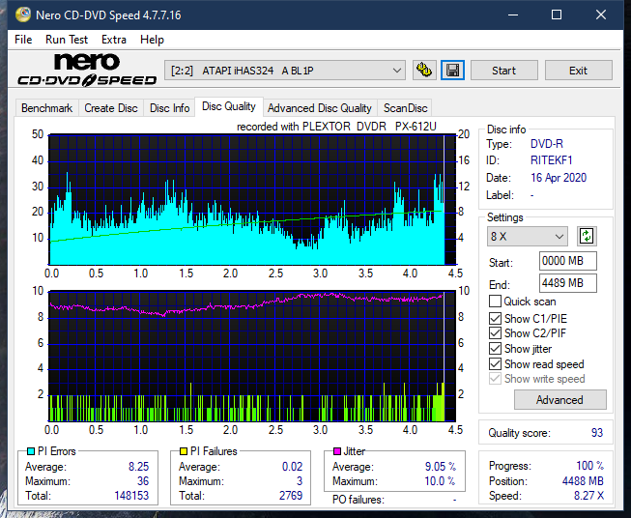Viewport: 631px width, 518px height.
Task: Minimize the Nero window
Action: (513, 14)
